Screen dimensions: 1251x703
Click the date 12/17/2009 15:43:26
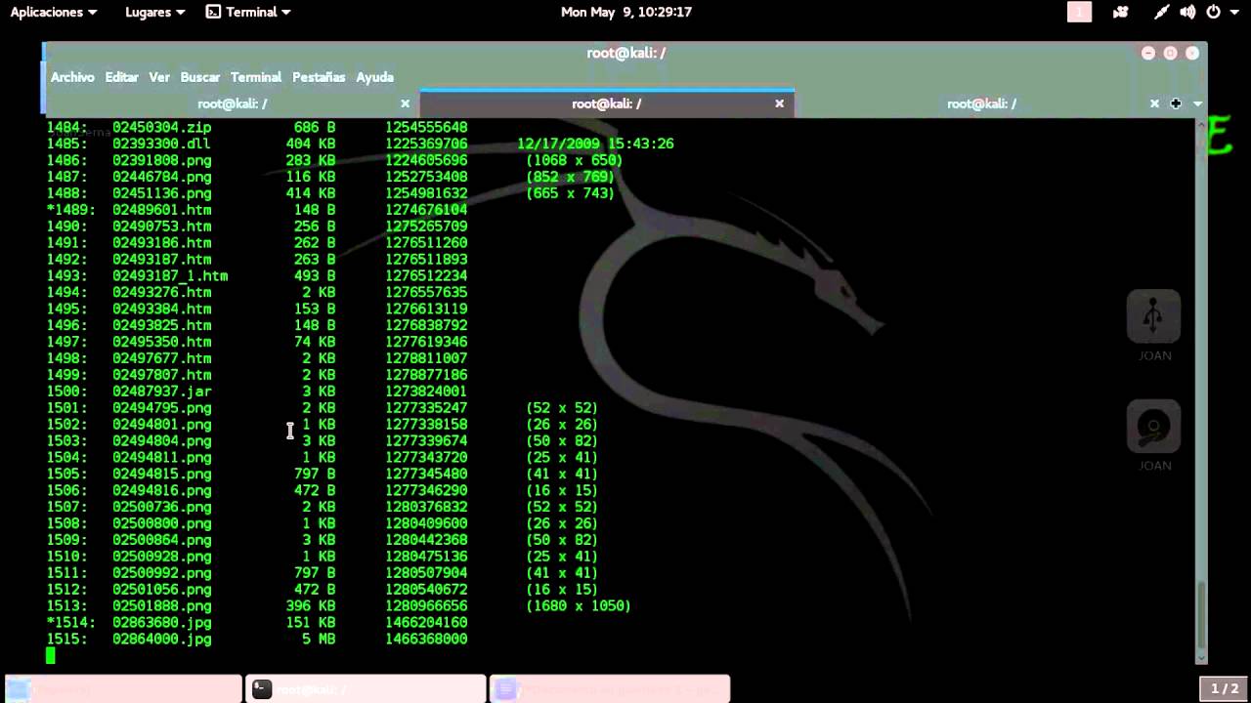(x=595, y=144)
